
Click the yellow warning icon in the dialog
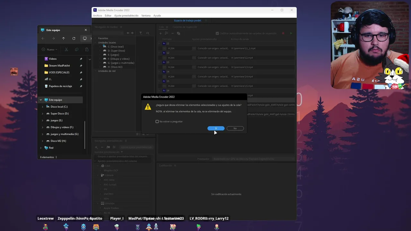tap(148, 107)
